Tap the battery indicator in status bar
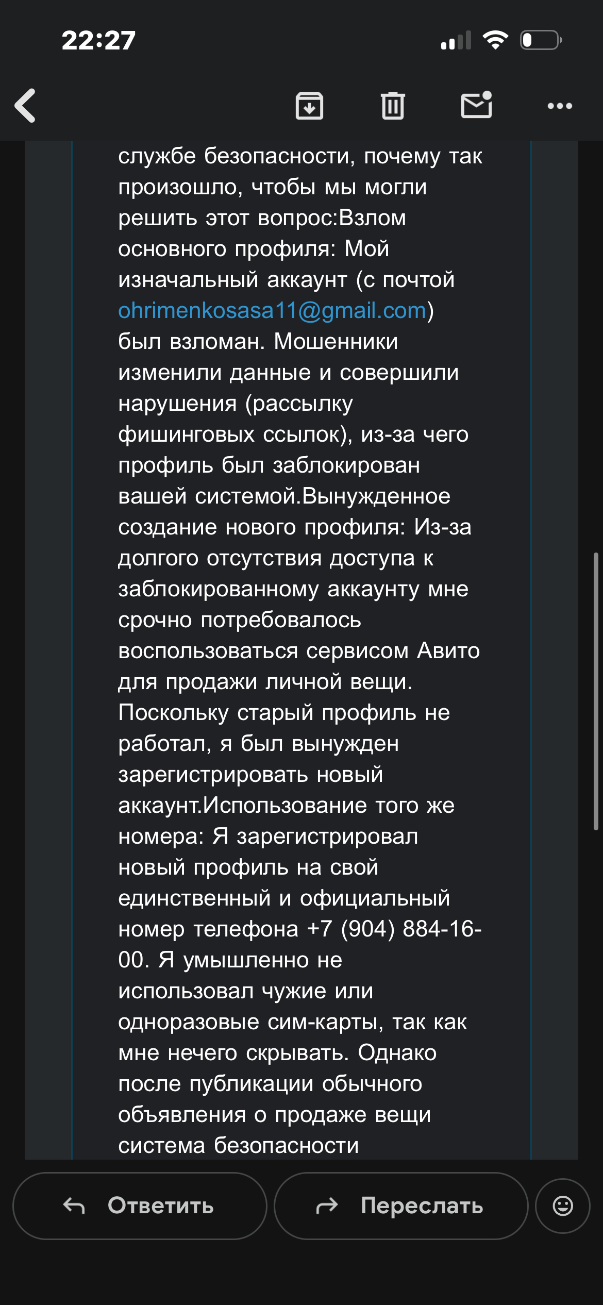Screen dimensions: 603x1305 (x=541, y=40)
